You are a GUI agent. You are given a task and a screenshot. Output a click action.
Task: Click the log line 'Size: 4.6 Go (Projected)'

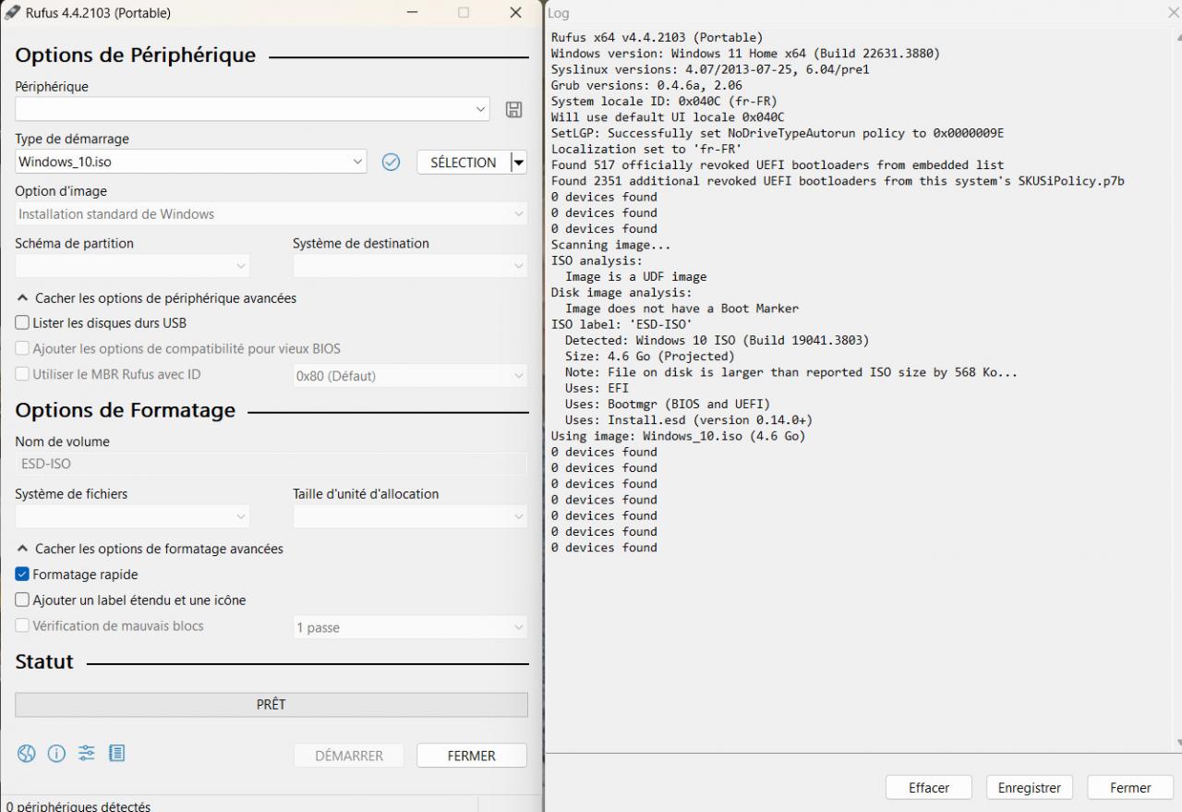point(650,357)
